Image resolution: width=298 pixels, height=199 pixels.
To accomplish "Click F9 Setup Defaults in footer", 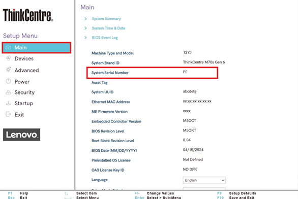I will 236,193.
